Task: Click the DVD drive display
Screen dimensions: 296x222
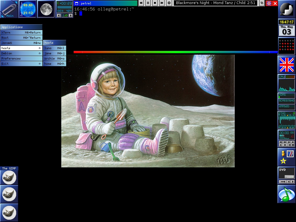Action: (x=286, y=173)
